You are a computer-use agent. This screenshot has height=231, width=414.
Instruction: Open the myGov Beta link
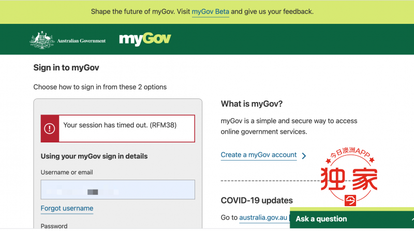(211, 11)
